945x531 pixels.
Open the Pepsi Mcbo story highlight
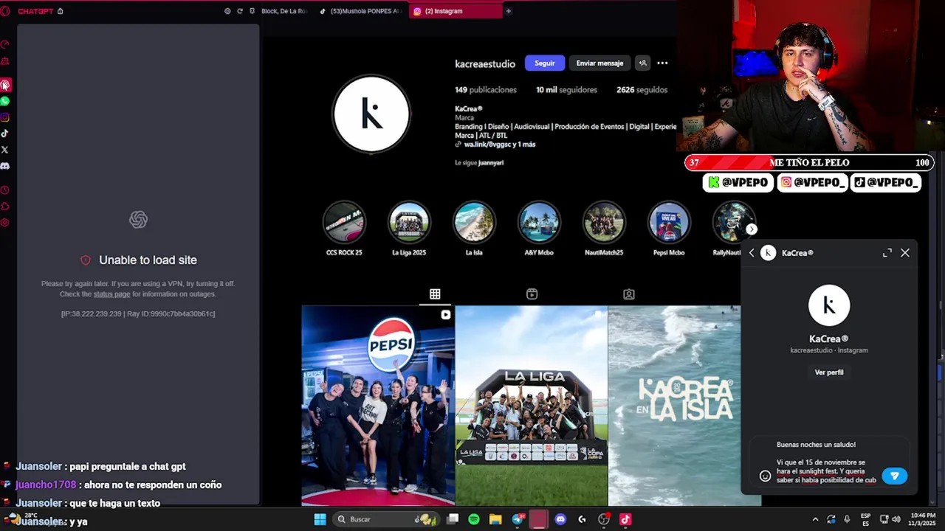669,222
